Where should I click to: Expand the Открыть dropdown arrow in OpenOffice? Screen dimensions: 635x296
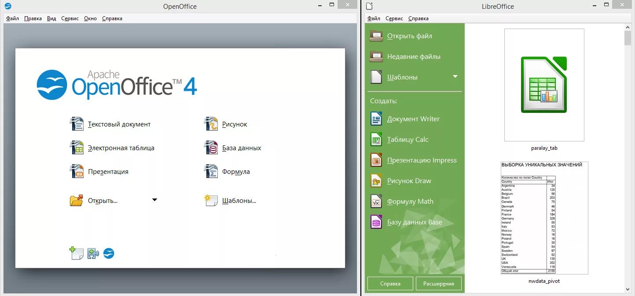coord(154,200)
